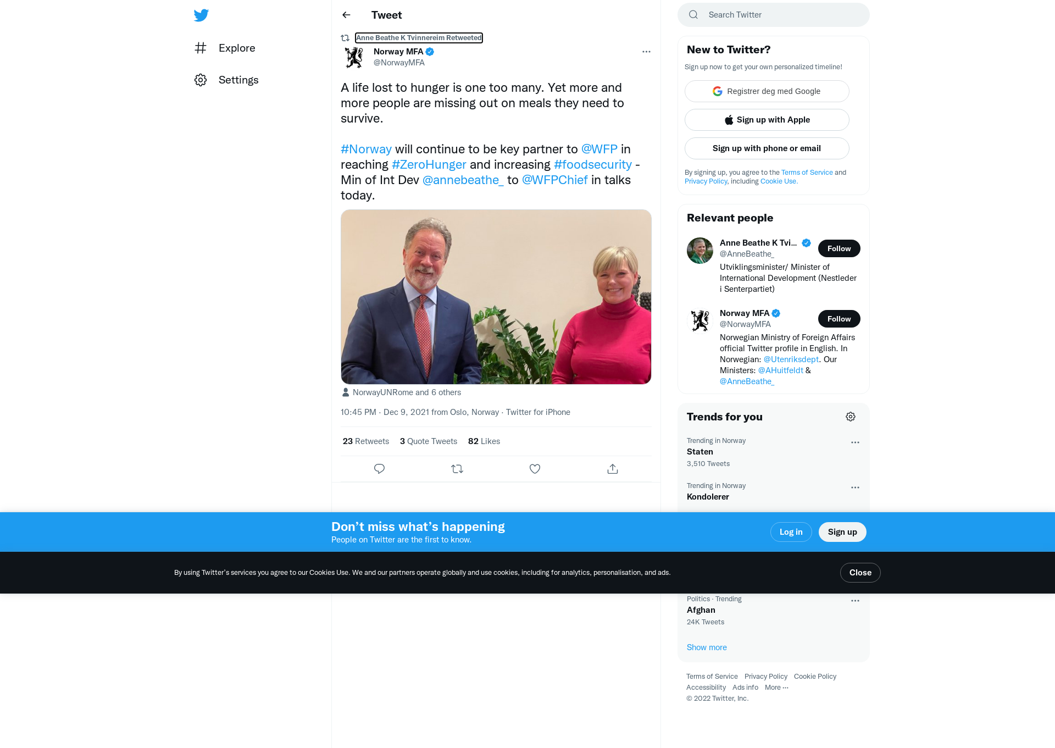
Task: Like the tweet with heart icon
Action: 535,469
